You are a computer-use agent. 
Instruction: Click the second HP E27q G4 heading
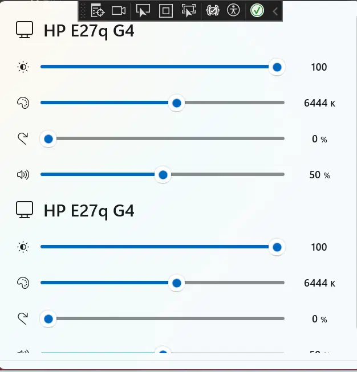pos(89,211)
